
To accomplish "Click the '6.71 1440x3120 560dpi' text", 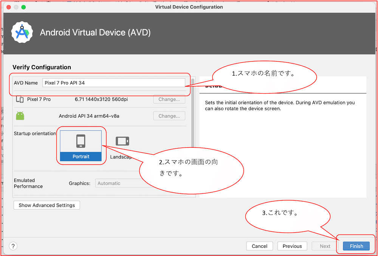I will [x=101, y=99].
